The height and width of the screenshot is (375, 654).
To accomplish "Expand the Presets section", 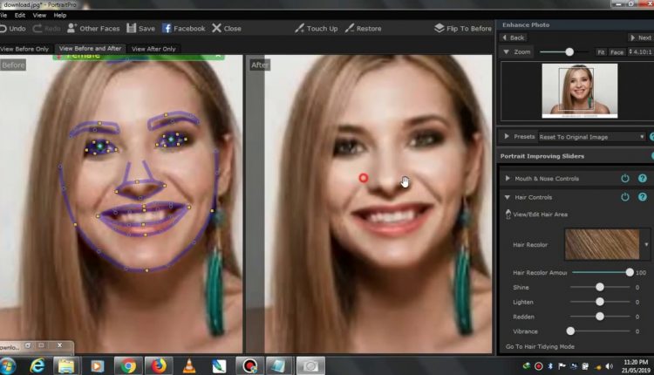I will (x=507, y=136).
